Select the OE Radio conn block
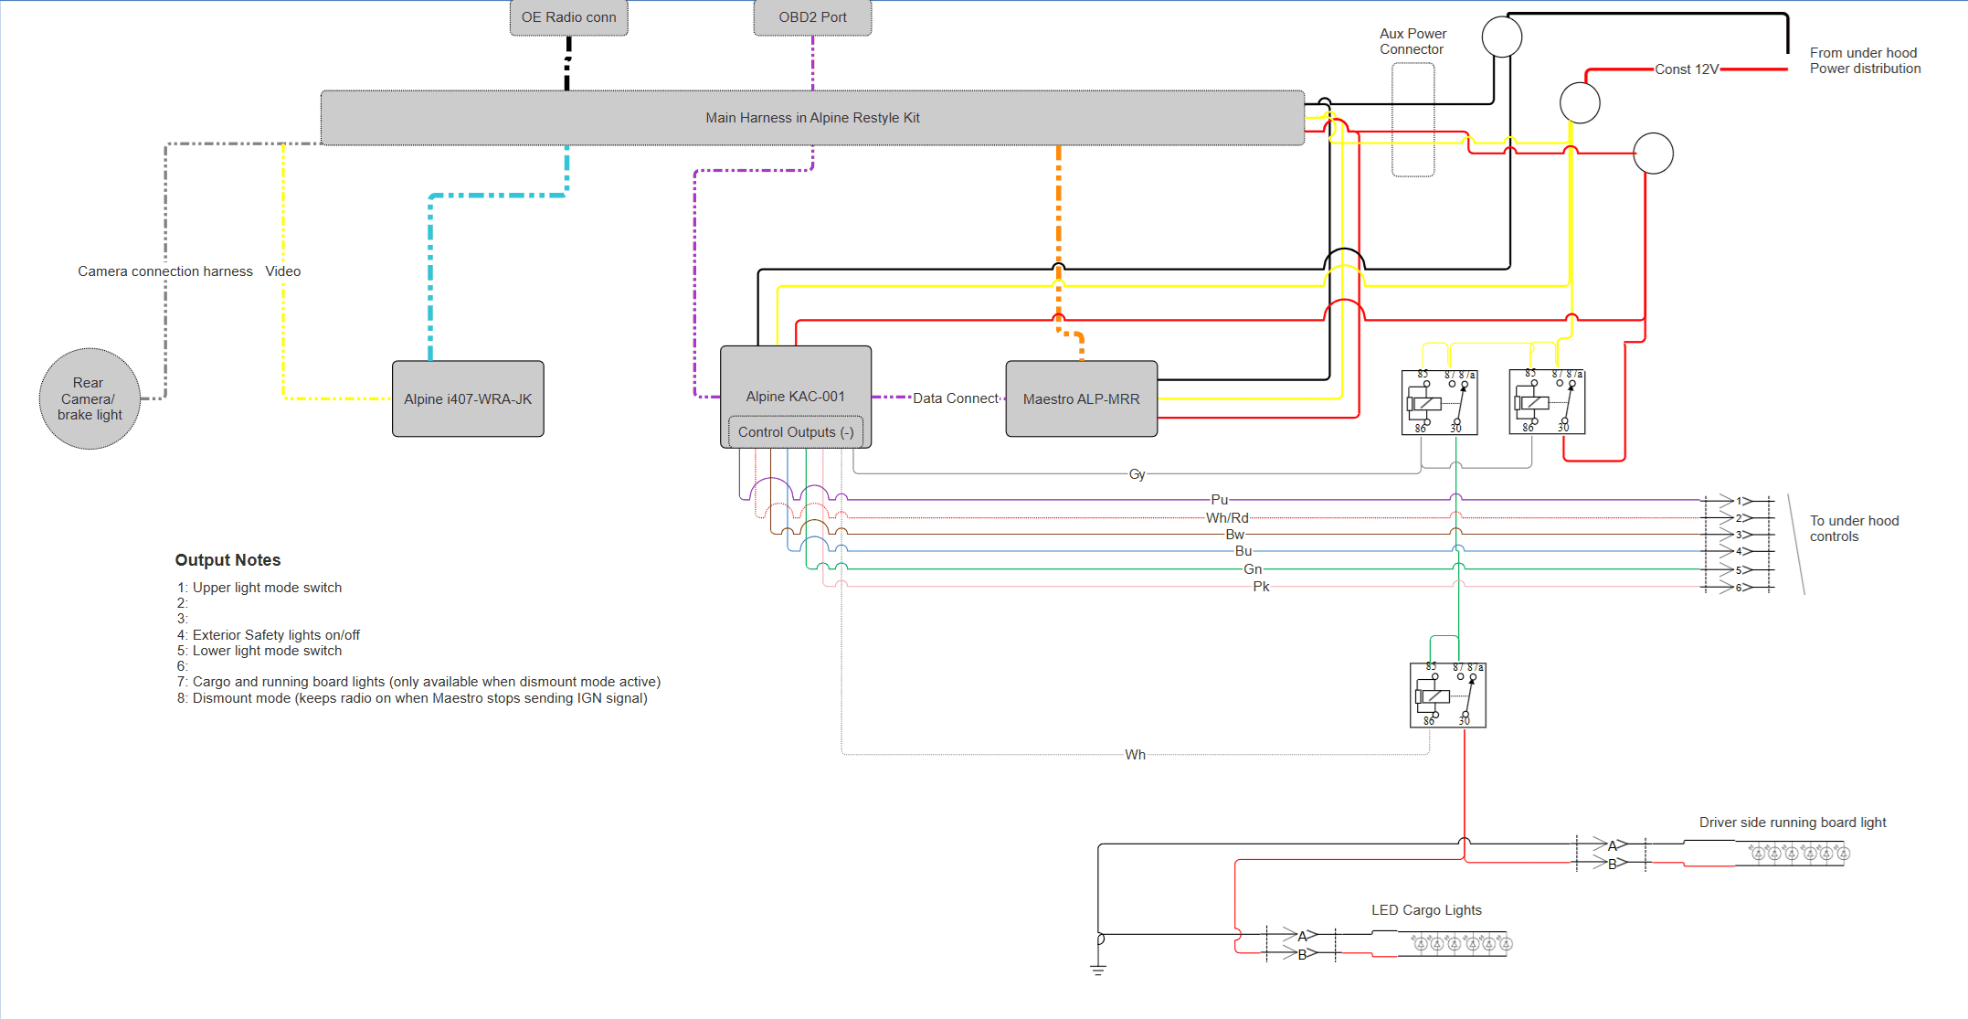 568,17
